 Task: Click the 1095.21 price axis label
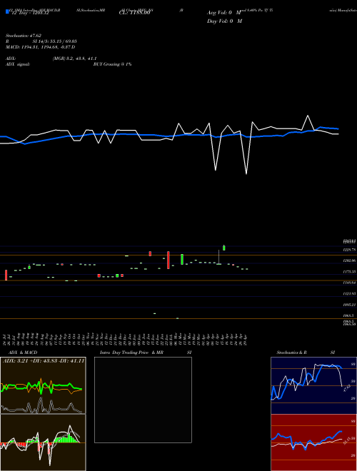[349, 305]
